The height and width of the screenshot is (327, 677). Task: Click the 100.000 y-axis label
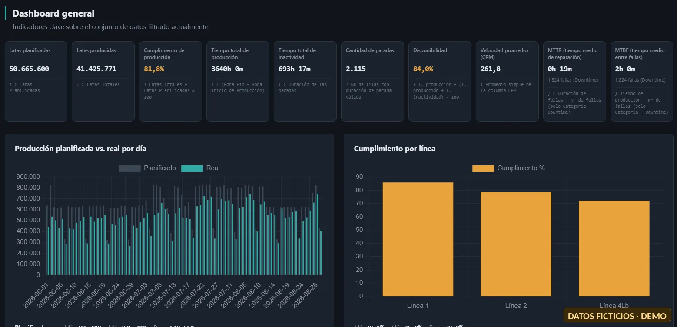tap(28, 264)
